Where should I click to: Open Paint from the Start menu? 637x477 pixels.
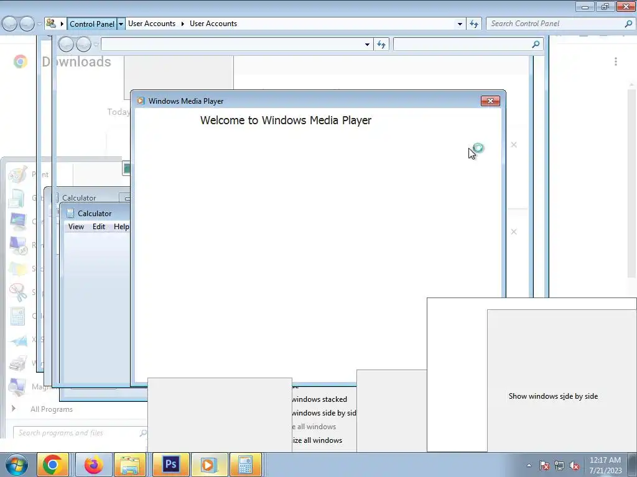18,175
